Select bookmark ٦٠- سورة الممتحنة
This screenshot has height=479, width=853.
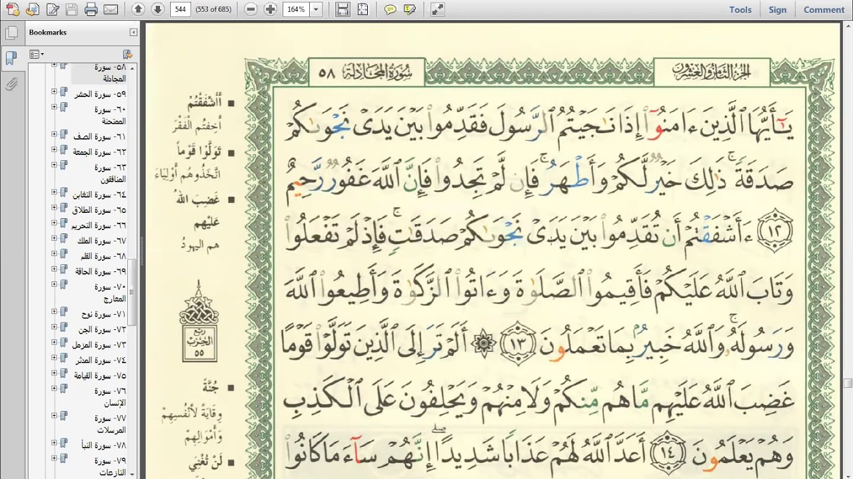point(110,115)
